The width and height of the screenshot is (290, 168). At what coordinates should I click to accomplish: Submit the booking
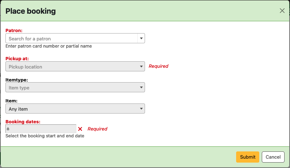click(247, 157)
